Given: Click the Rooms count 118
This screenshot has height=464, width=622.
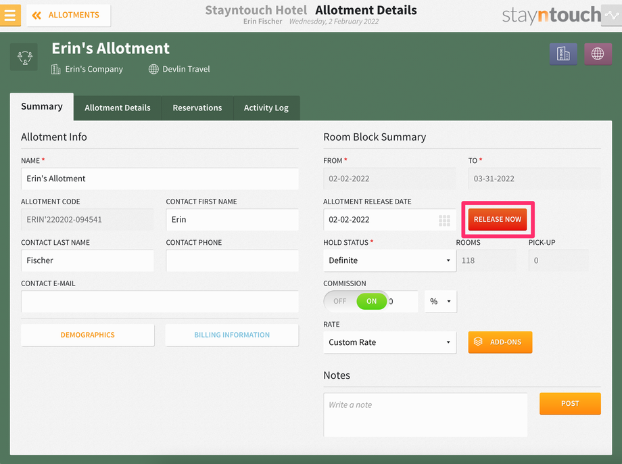Looking at the screenshot, I should (x=486, y=260).
